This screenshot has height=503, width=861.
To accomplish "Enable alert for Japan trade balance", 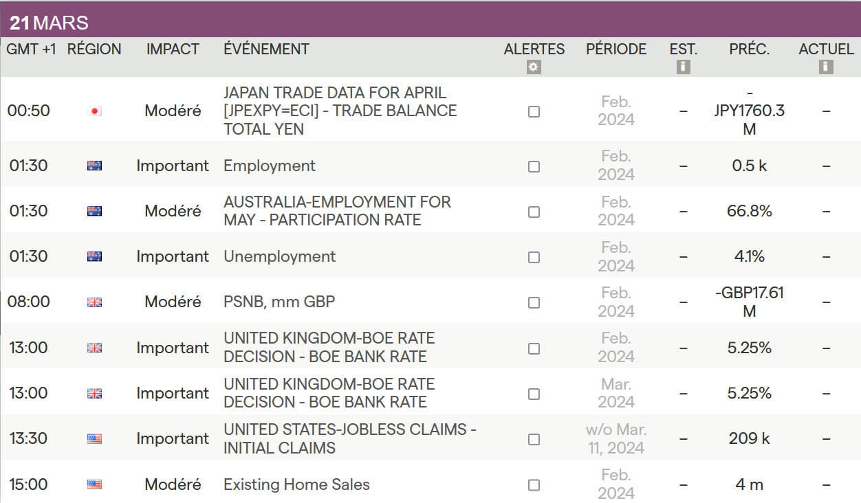I will pyautogui.click(x=534, y=111).
